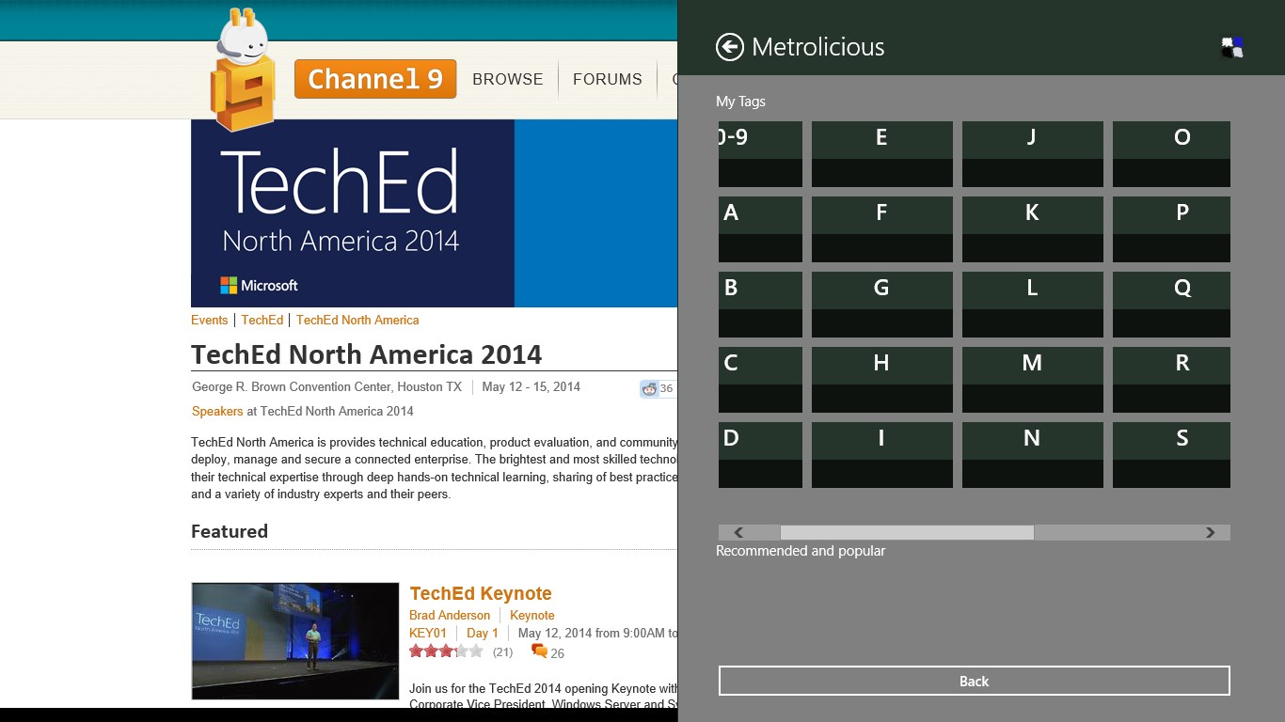Screen dimensions: 1285x722
Task: Click the May 12 - 15, 2014 date text
Action: pyautogui.click(x=531, y=386)
